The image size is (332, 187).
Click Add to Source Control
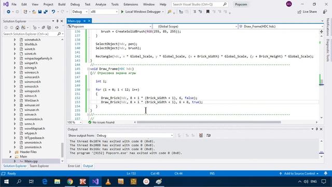pyautogui.click(x=299, y=173)
